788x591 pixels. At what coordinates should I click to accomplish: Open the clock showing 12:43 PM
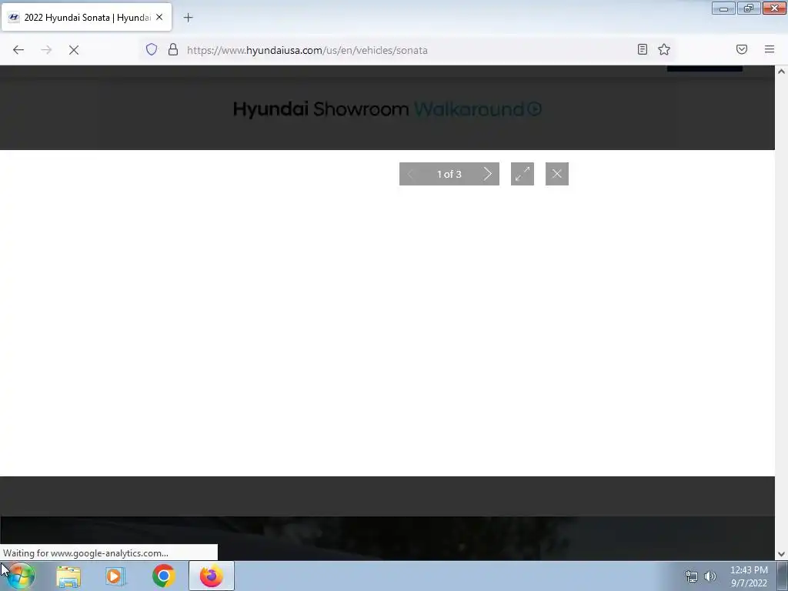point(749,576)
